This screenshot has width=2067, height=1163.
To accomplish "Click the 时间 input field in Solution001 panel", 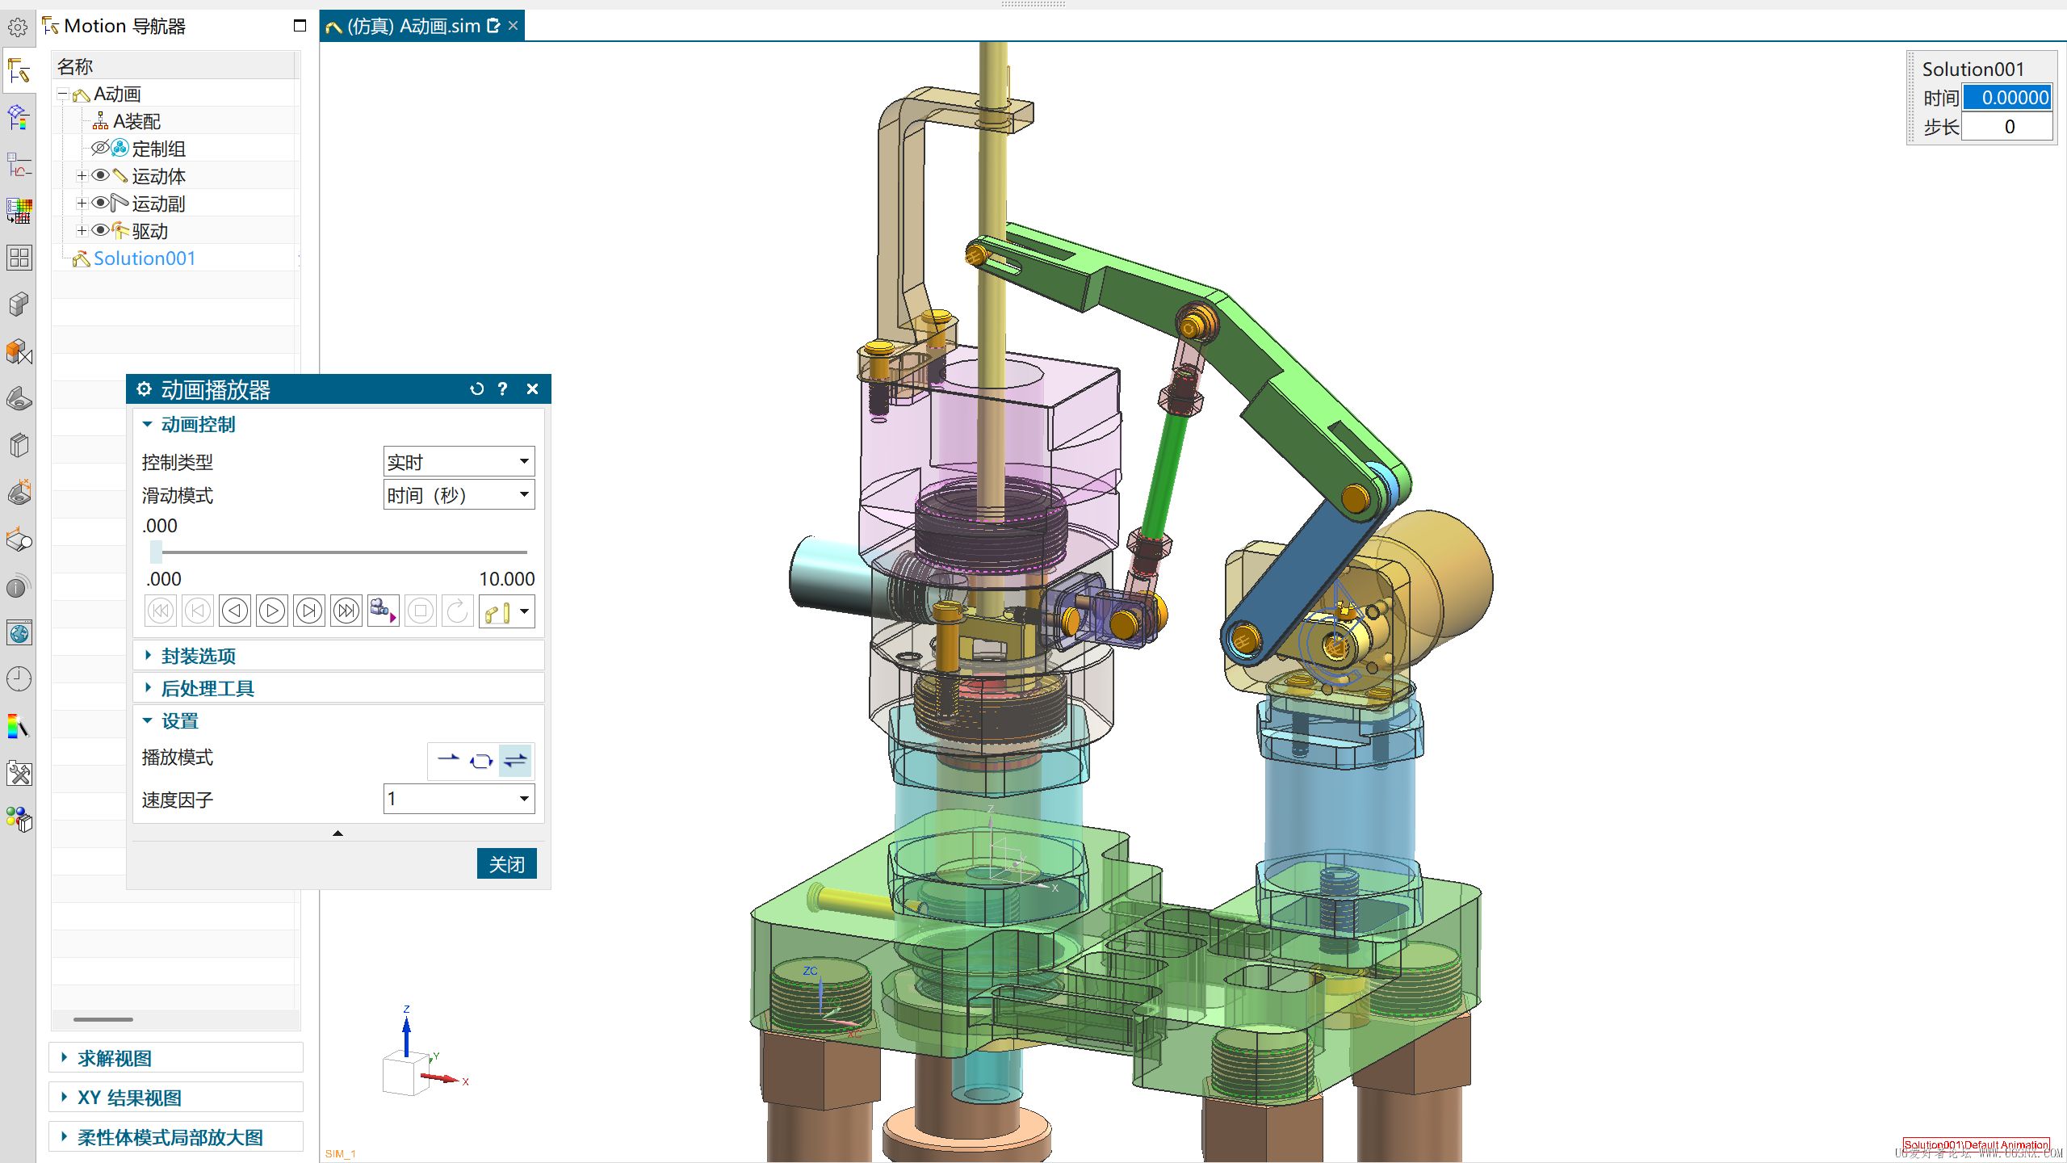I will tap(2006, 98).
